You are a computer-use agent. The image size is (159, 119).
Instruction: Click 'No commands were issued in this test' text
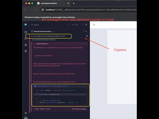pyautogui.click(x=44, y=40)
